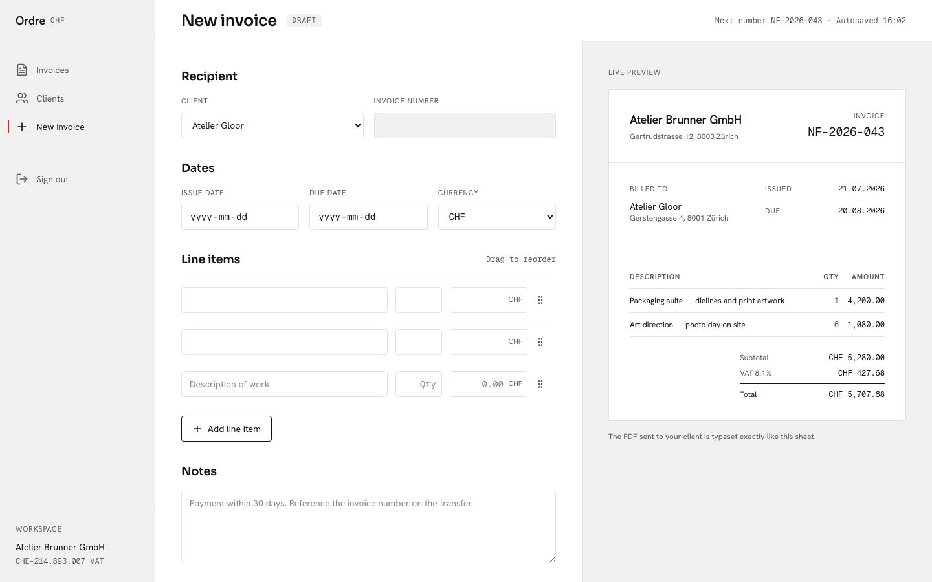
Task: Click second line item description field
Action: (284, 342)
